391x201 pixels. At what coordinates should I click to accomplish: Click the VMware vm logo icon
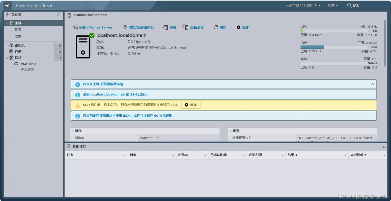pos(8,5)
